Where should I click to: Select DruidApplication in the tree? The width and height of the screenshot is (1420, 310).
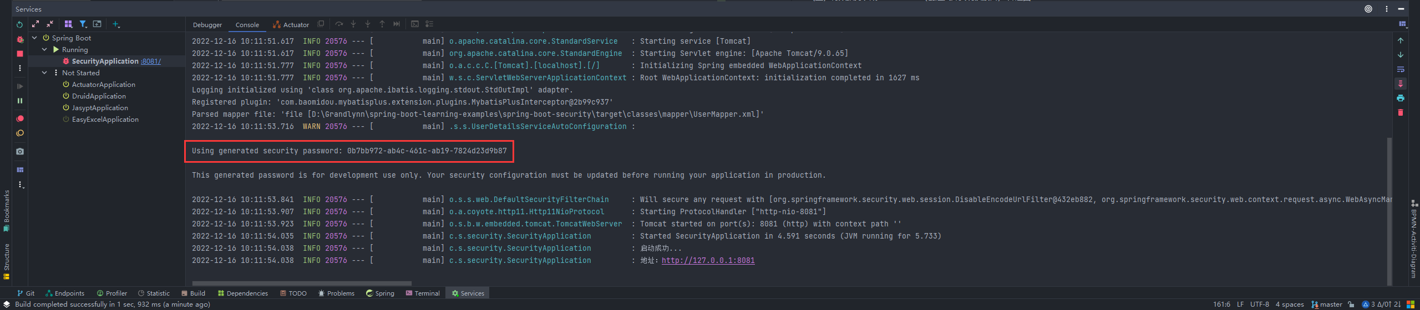[x=99, y=96]
